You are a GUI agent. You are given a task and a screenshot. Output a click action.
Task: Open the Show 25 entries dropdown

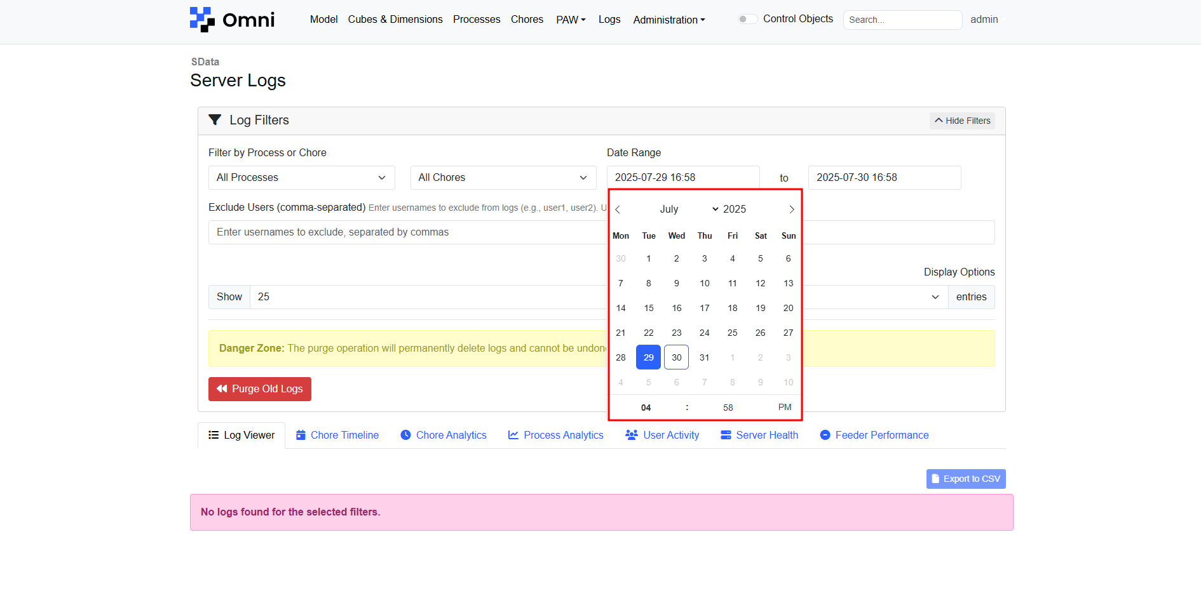599,297
